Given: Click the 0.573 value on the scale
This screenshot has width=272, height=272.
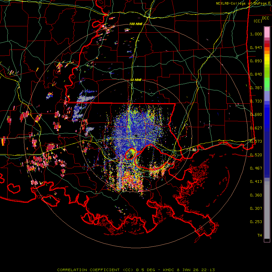Looking at the screenshot, I should tap(256, 141).
